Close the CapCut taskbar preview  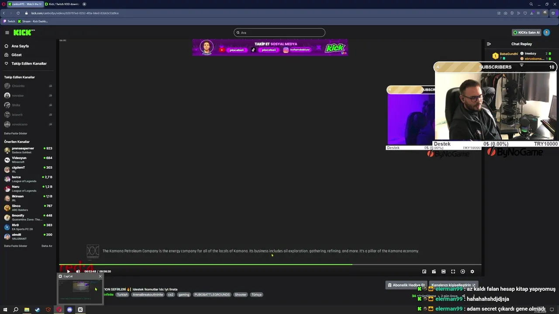click(x=100, y=276)
